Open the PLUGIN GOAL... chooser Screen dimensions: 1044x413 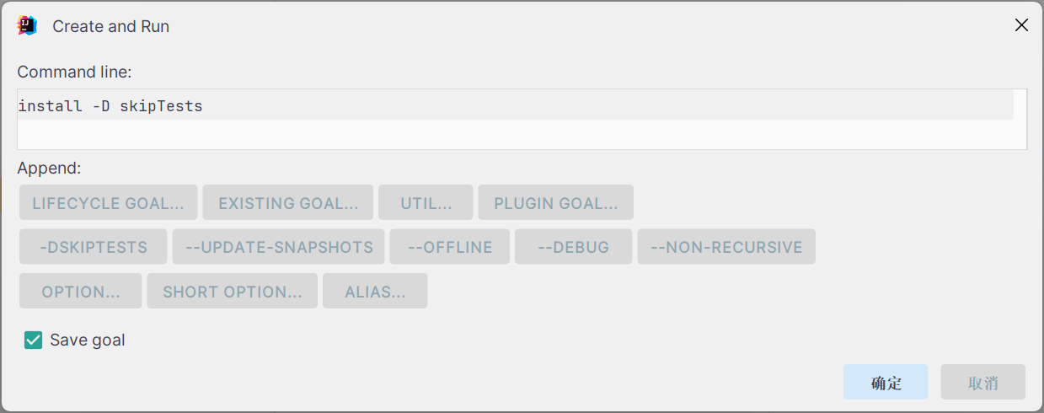pyautogui.click(x=556, y=203)
